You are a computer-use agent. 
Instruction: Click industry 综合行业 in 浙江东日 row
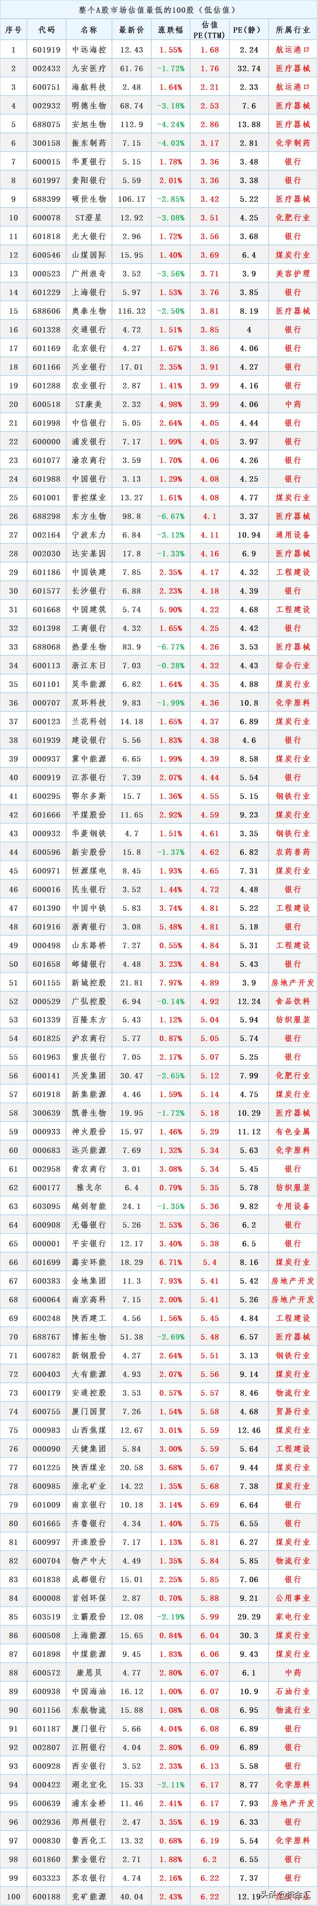tap(293, 665)
